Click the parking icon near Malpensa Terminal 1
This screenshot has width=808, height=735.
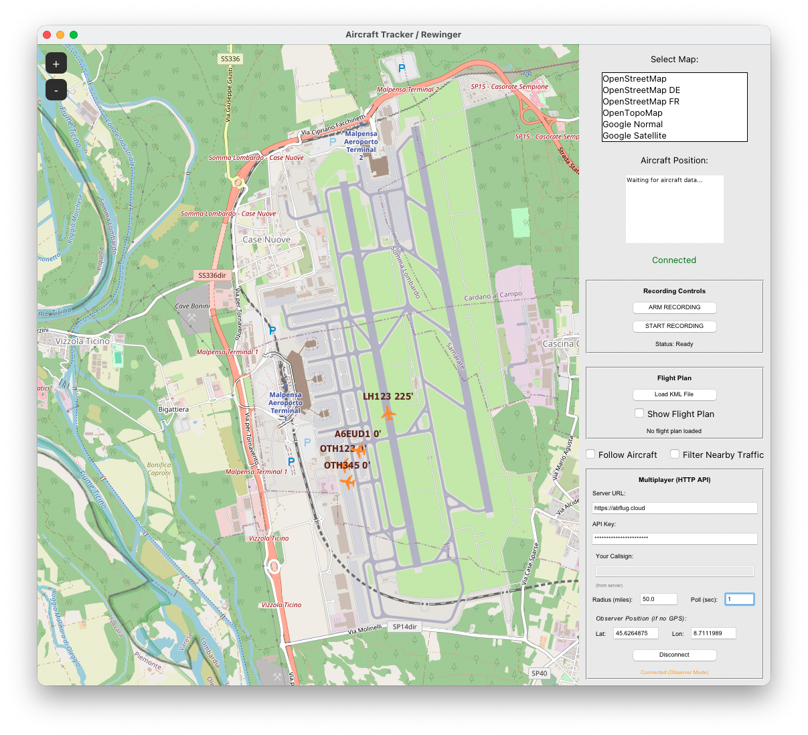pos(273,330)
